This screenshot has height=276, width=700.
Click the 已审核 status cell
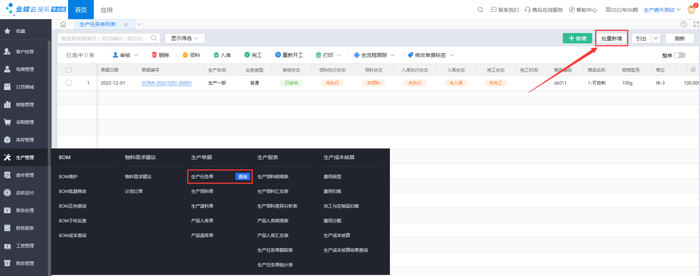pos(291,83)
